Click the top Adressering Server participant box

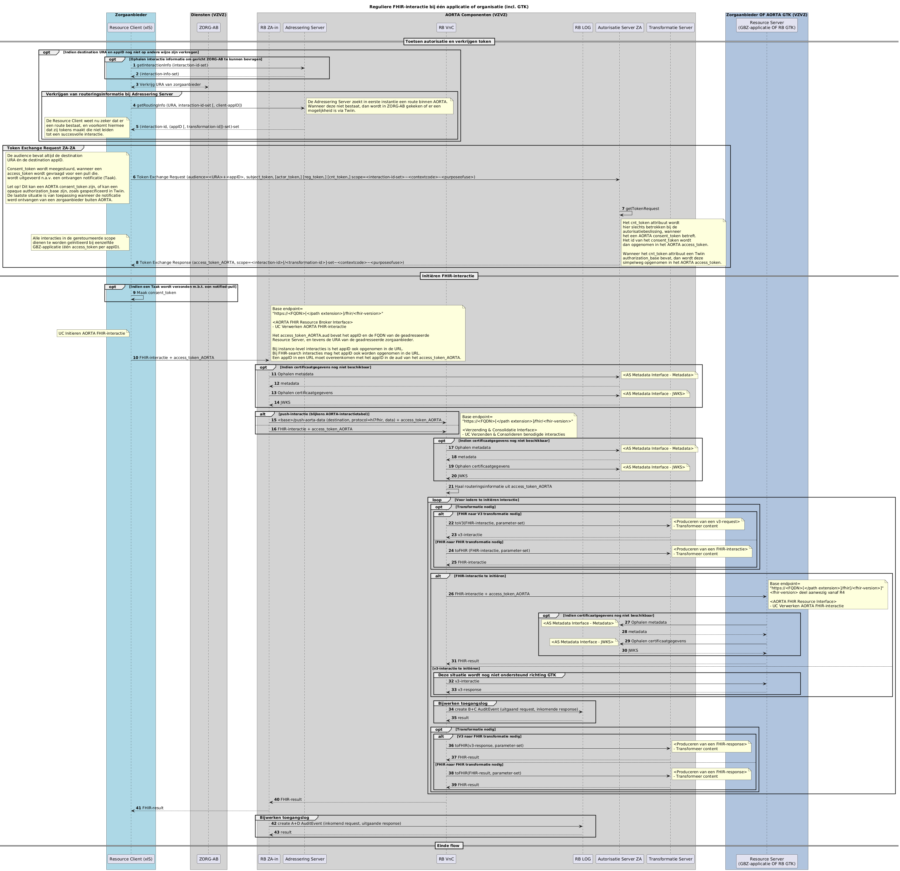(304, 28)
